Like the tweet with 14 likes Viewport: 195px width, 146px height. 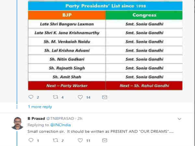(x=80, y=97)
